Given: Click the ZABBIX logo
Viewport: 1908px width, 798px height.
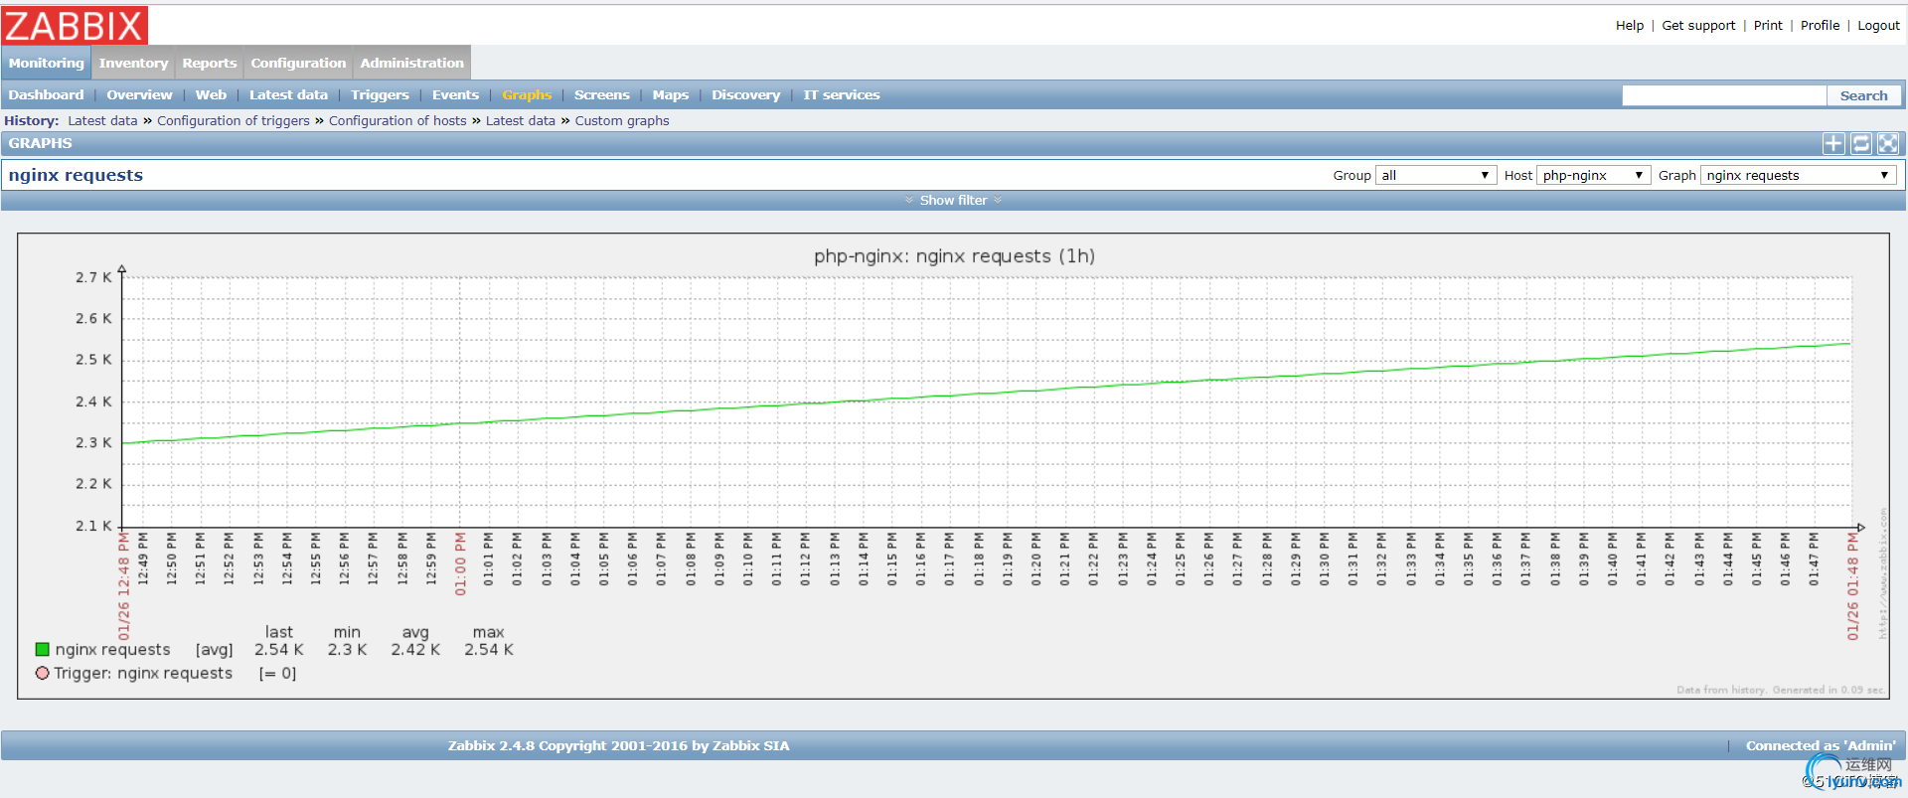Looking at the screenshot, I should pos(76,25).
